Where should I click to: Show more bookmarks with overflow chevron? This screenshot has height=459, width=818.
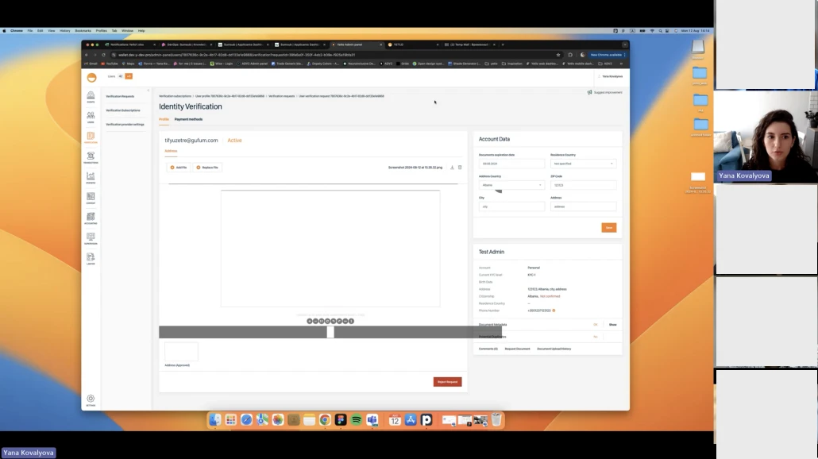pos(621,64)
